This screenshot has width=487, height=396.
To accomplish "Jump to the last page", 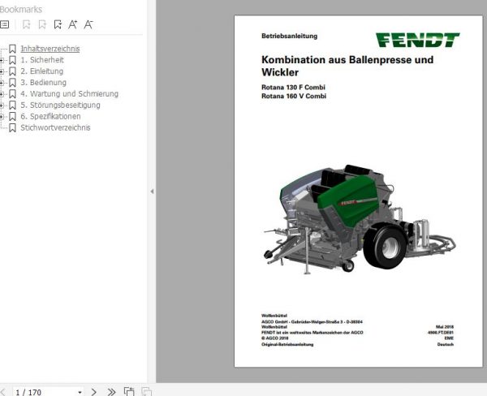I will (x=111, y=392).
